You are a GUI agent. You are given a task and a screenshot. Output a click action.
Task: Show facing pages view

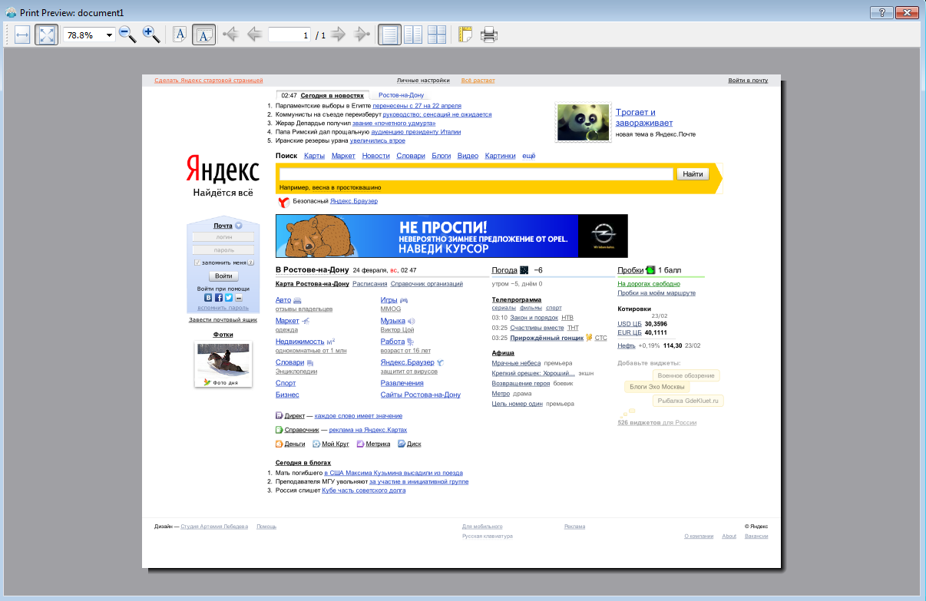point(413,35)
